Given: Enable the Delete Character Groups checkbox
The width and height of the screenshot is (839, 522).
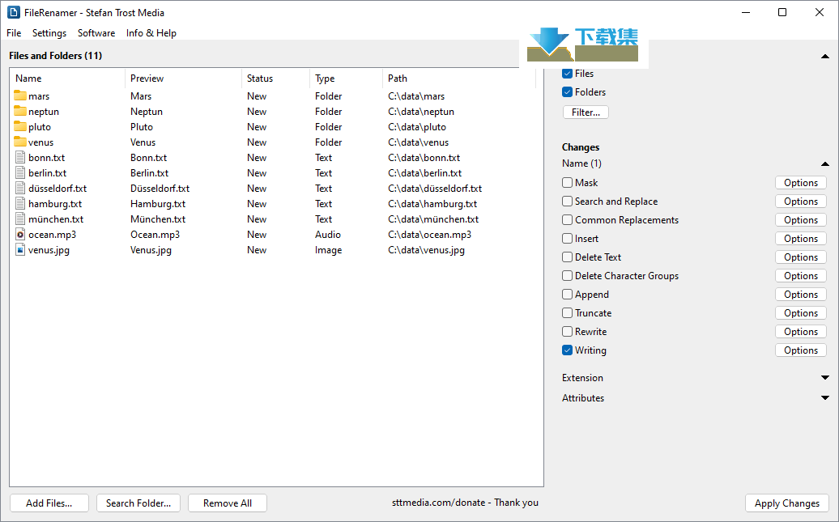Looking at the screenshot, I should point(567,276).
